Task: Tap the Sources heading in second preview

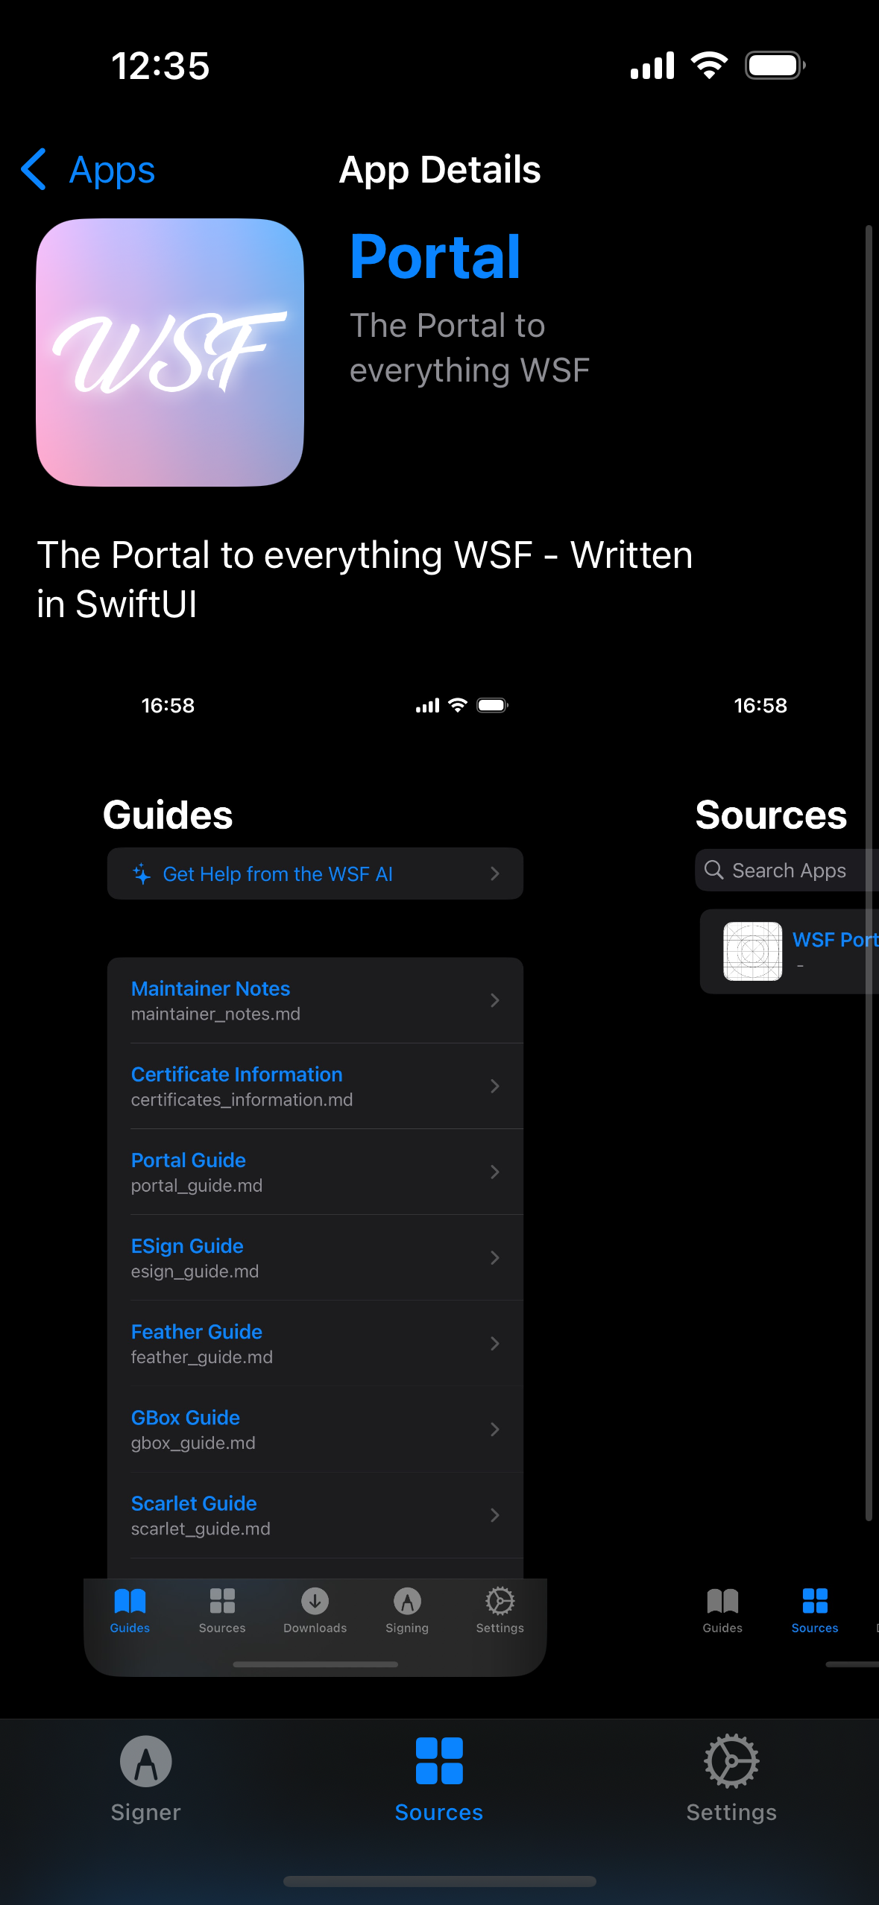Action: [x=771, y=815]
